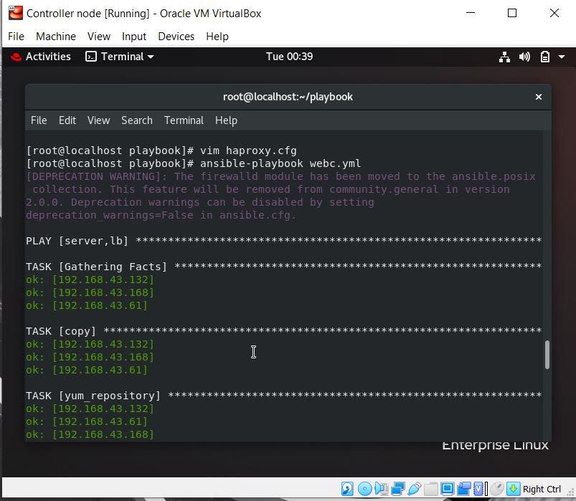Click 'deprecation_warnings=False in ansible.cfg.' text
The image size is (576, 501).
pos(161,215)
